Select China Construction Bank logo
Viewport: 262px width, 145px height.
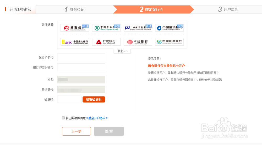click(170, 28)
